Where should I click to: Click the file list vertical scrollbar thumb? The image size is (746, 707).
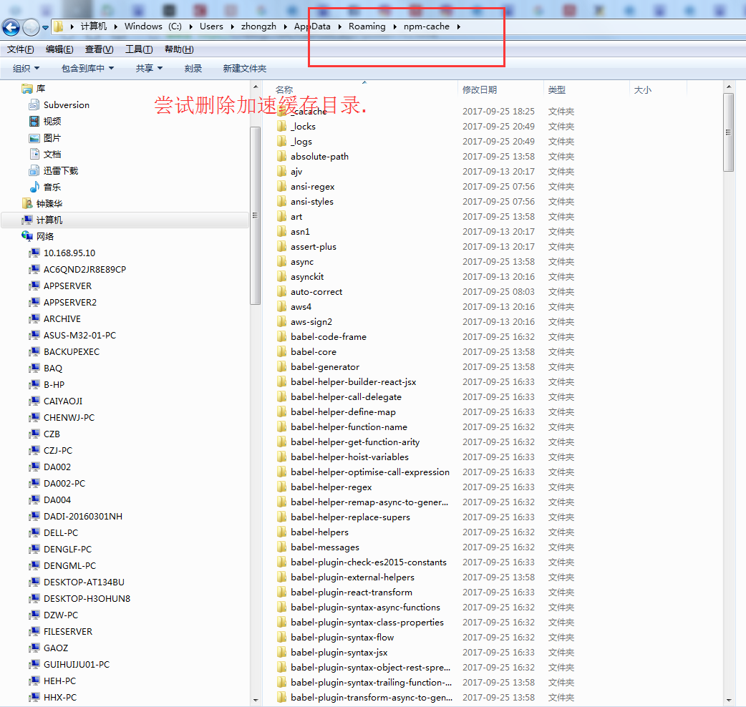(x=728, y=132)
